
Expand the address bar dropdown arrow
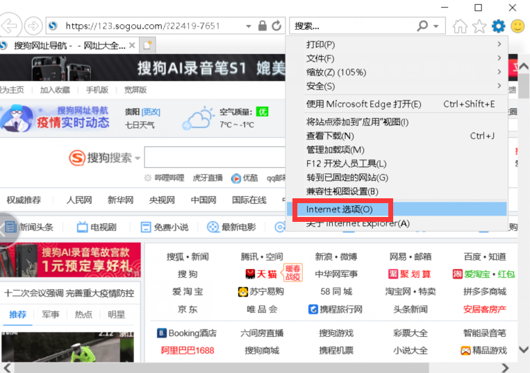[x=249, y=26]
